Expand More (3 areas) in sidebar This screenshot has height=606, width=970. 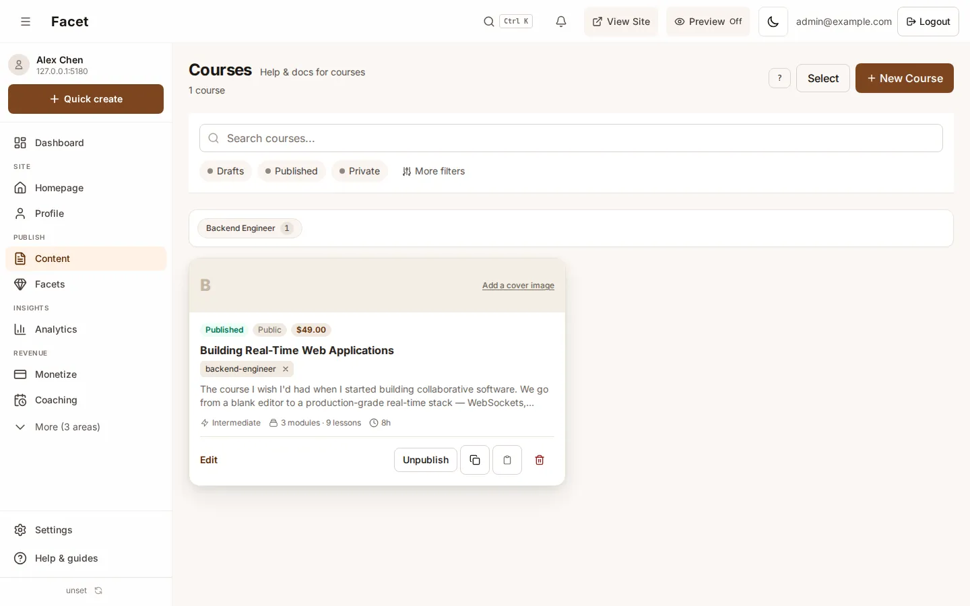point(86,427)
